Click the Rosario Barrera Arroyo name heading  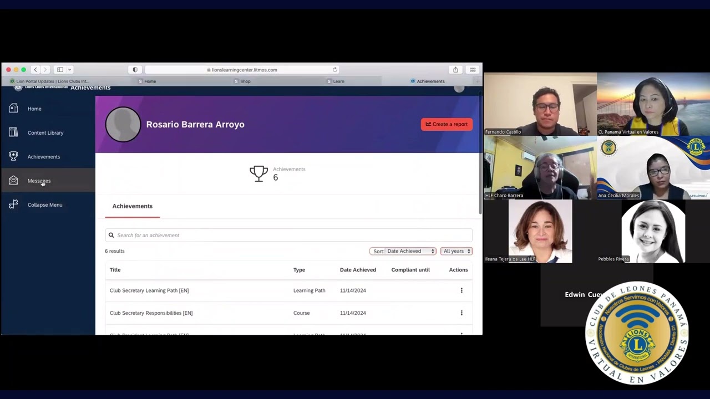(195, 124)
